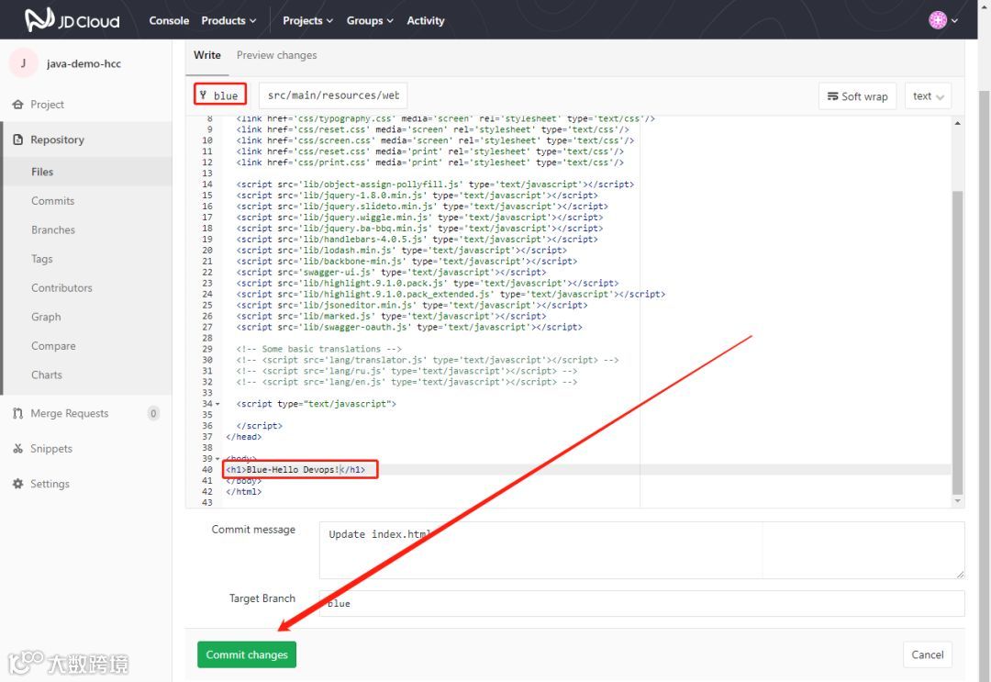Image resolution: width=991 pixels, height=682 pixels.
Task: Click line number 28 in the gutter
Action: [207, 338]
